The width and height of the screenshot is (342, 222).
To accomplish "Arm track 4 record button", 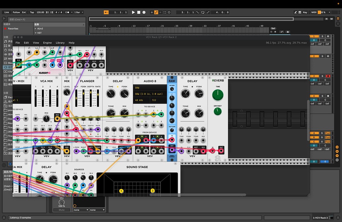I will coord(328,96).
